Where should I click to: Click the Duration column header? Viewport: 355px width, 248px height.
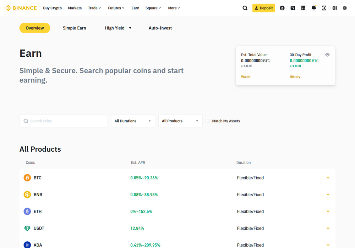point(244,162)
